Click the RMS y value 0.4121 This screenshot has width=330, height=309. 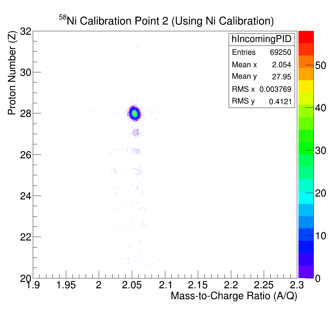coord(280,102)
